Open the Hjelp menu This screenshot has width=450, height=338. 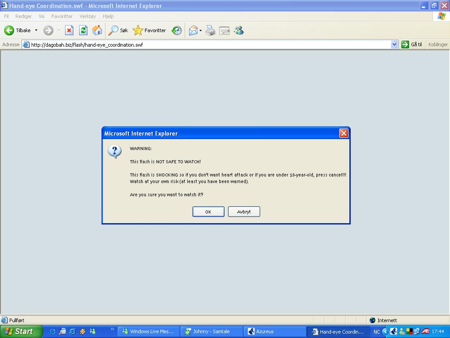pyautogui.click(x=108, y=16)
